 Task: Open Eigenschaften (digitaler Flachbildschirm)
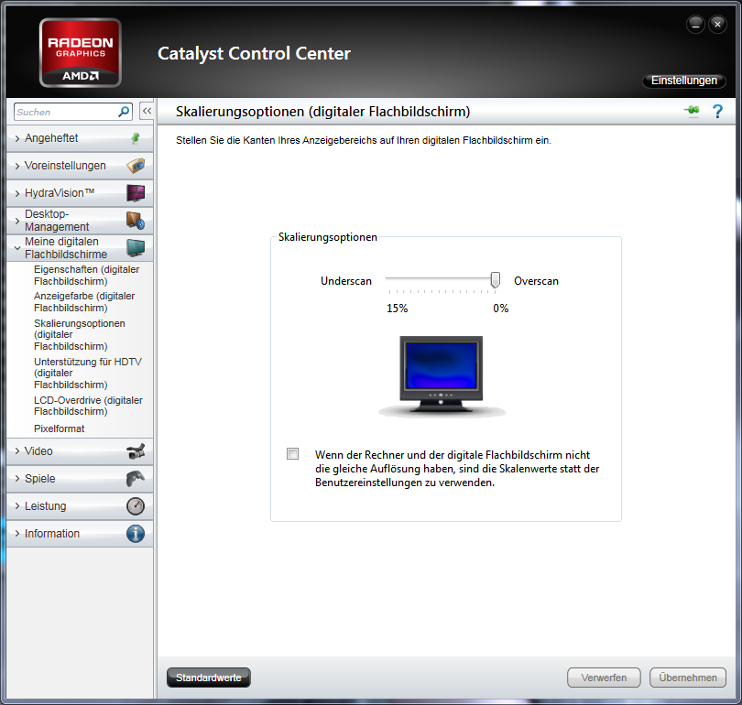click(x=87, y=276)
